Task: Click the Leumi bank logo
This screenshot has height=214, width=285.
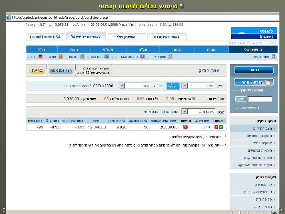Action: click(254, 33)
